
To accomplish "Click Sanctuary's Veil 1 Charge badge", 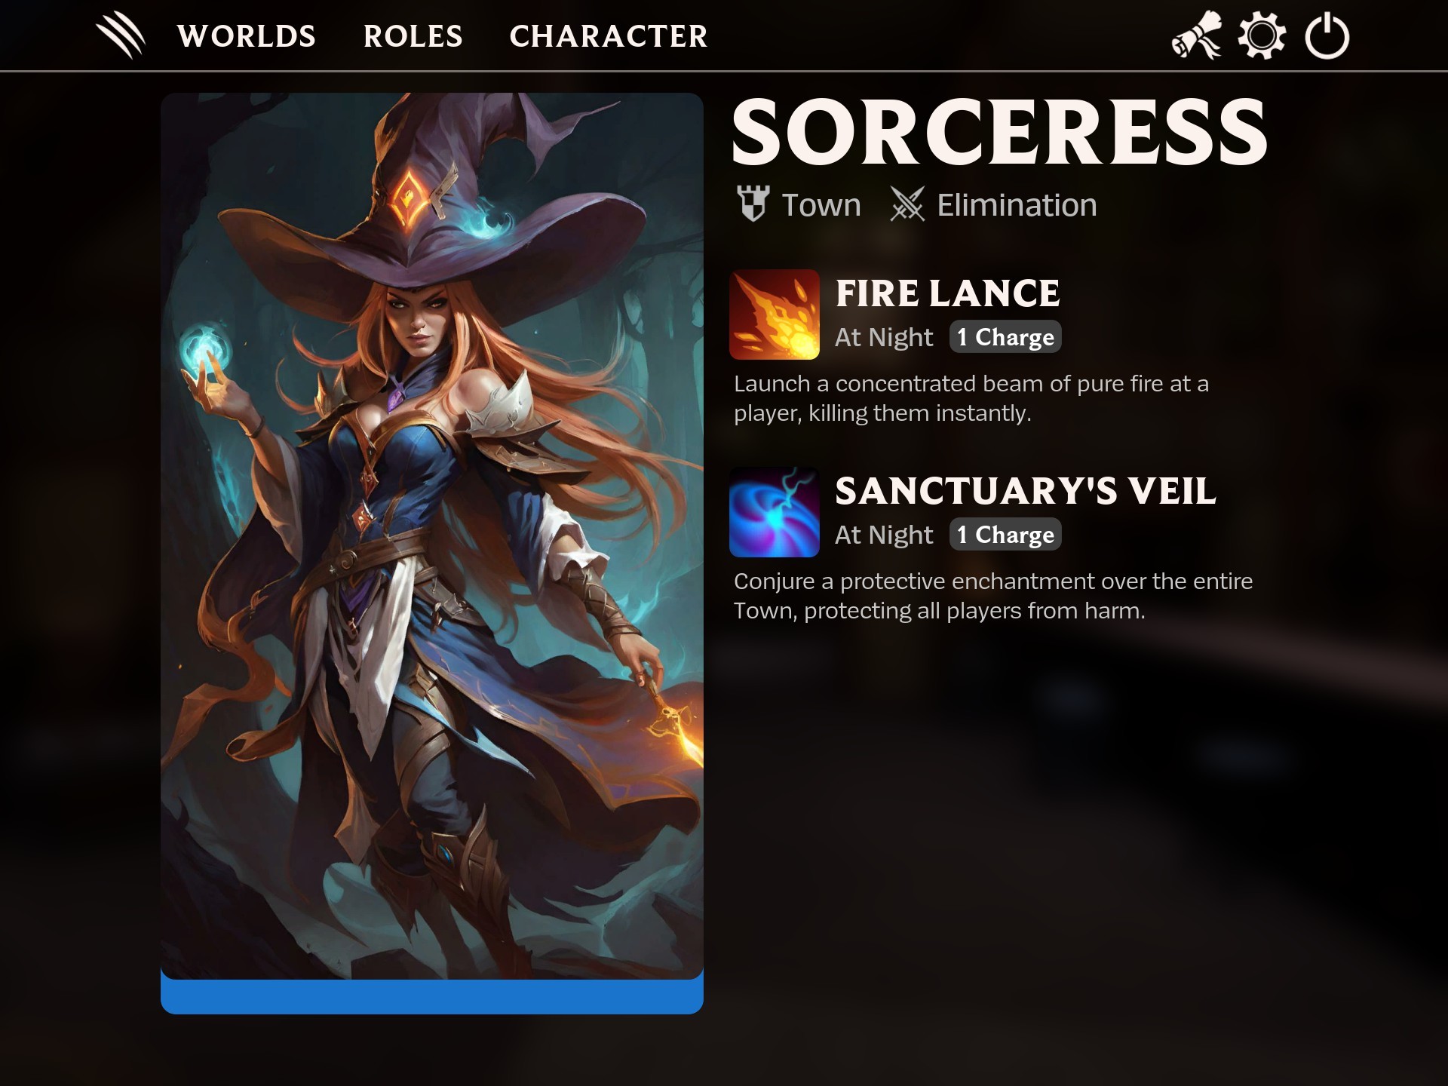I will coord(1005,535).
